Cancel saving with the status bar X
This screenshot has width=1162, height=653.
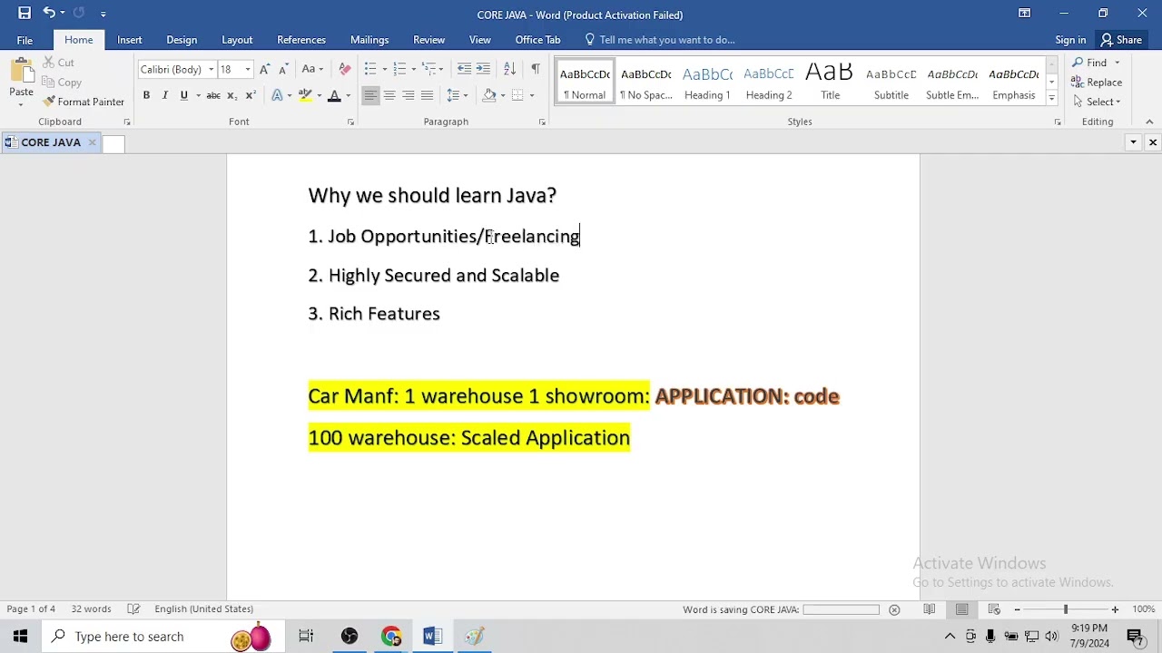tap(894, 609)
